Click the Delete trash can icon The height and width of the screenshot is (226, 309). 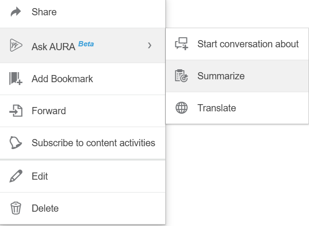point(16,208)
